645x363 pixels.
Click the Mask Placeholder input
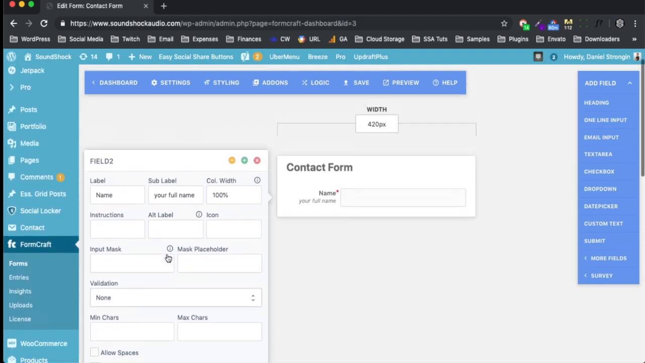(x=220, y=263)
